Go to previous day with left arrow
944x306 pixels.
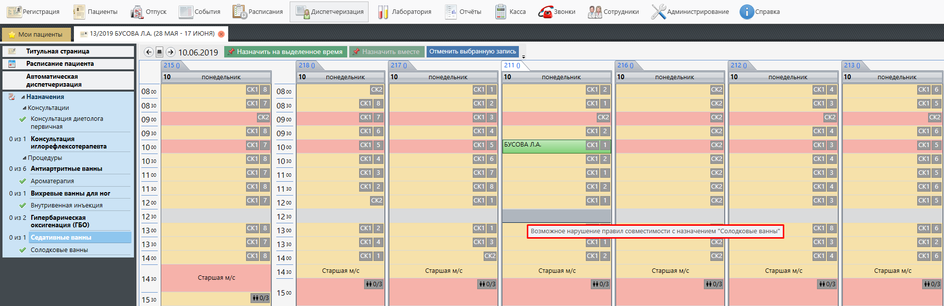pos(148,52)
